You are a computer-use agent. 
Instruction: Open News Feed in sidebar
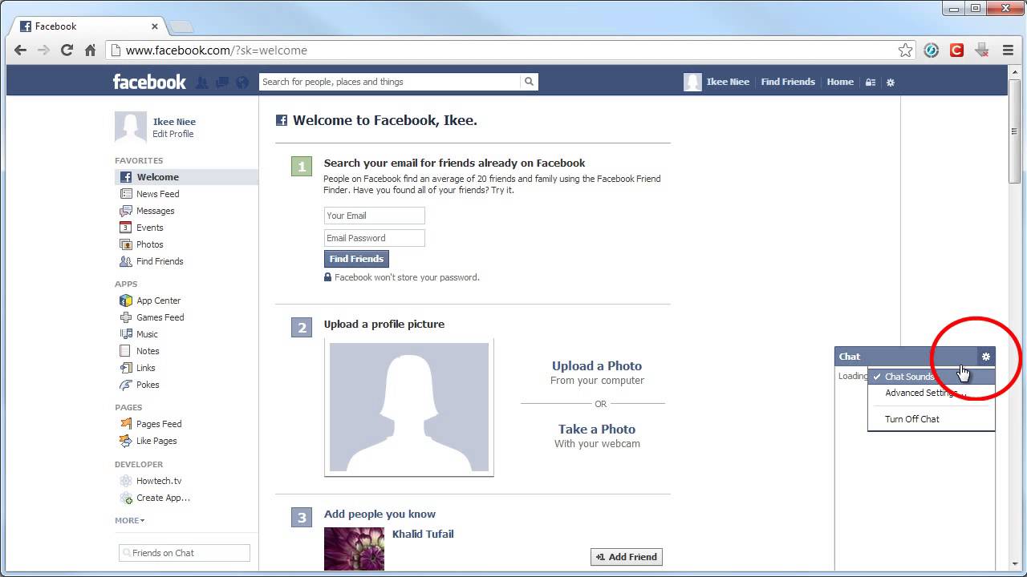pos(157,194)
